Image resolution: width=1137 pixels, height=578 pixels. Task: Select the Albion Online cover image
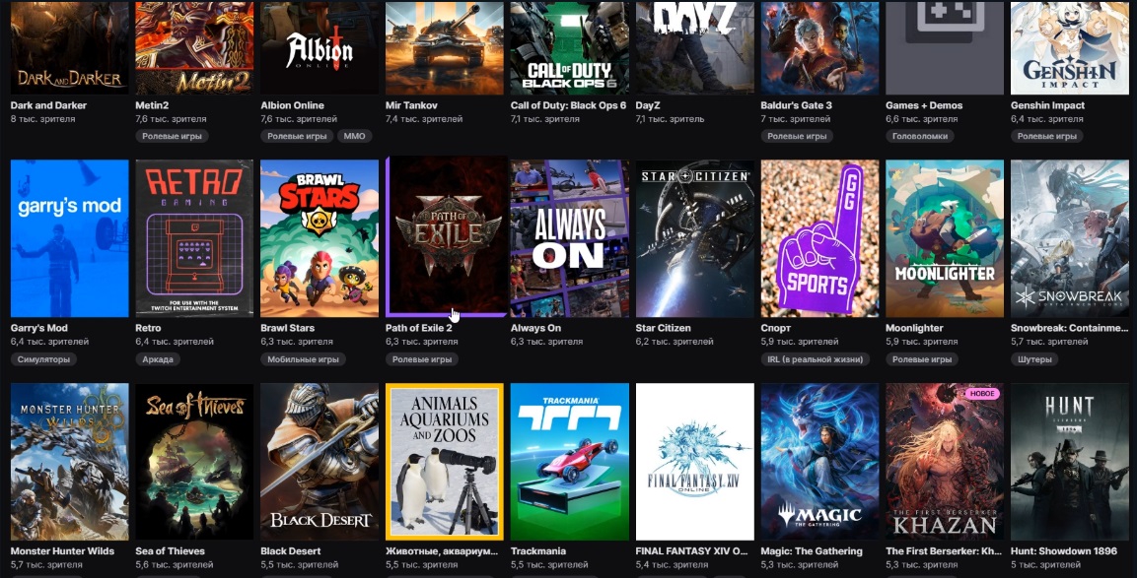(320, 48)
